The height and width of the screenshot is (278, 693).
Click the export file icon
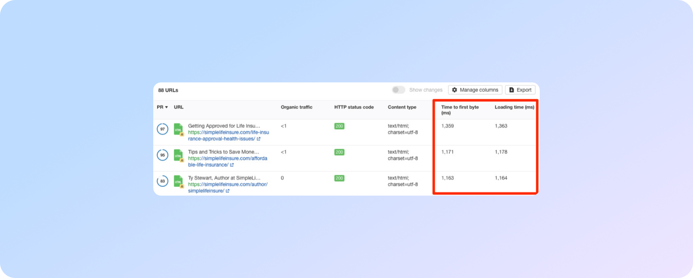[512, 90]
